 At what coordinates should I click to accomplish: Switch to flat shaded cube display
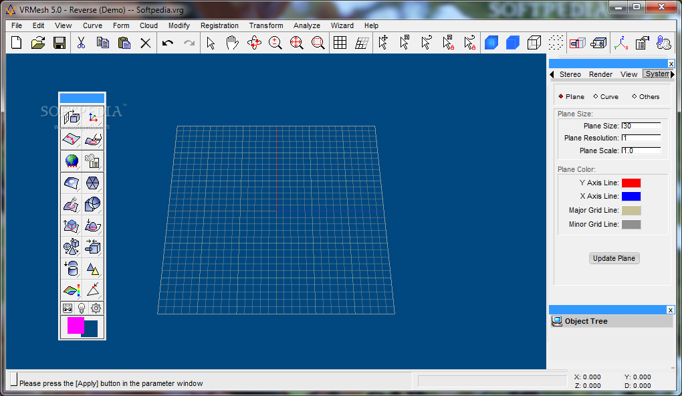pos(513,43)
